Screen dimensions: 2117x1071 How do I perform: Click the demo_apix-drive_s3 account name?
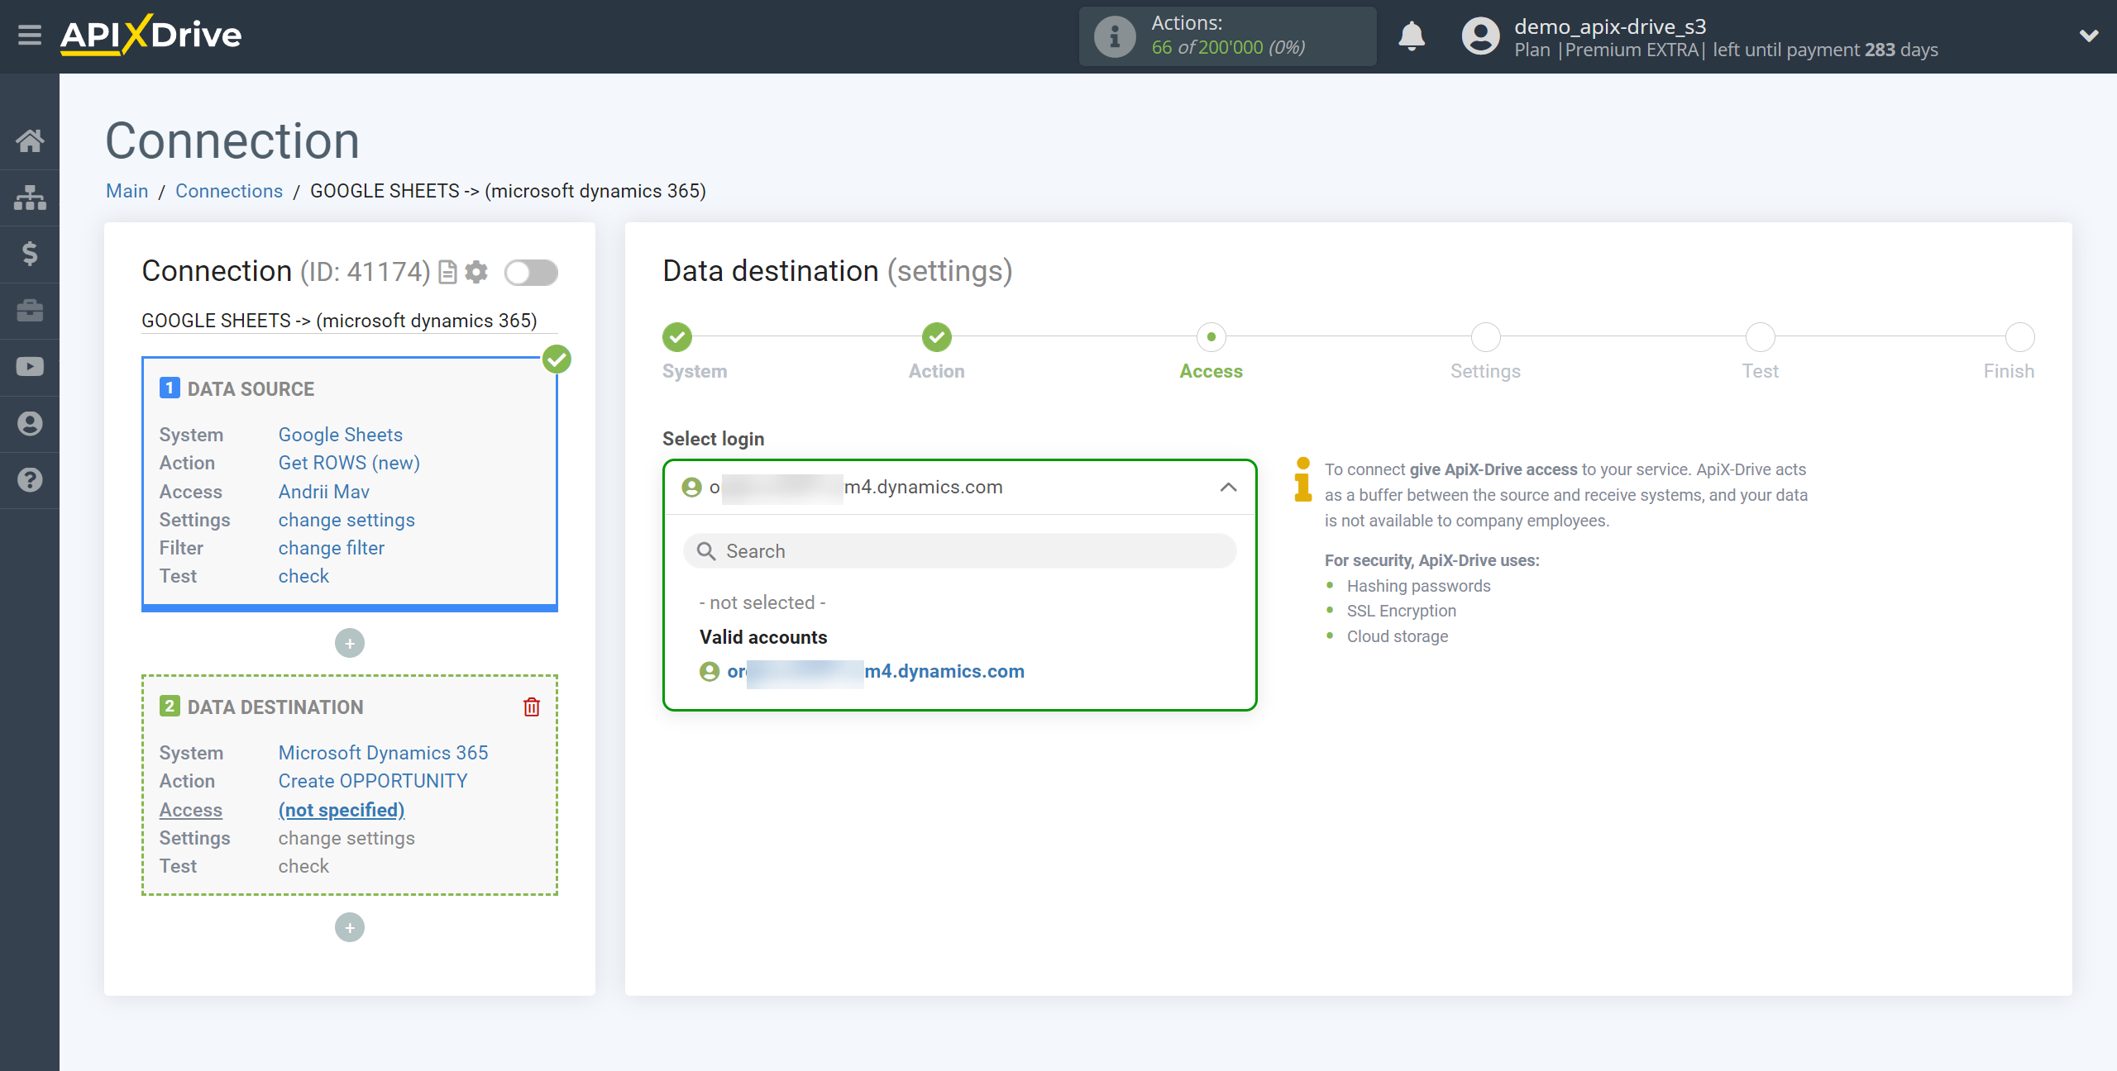1610,26
